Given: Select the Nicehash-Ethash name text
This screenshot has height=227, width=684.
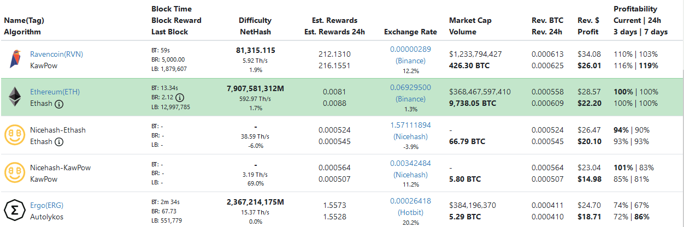Looking at the screenshot, I should [x=58, y=130].
